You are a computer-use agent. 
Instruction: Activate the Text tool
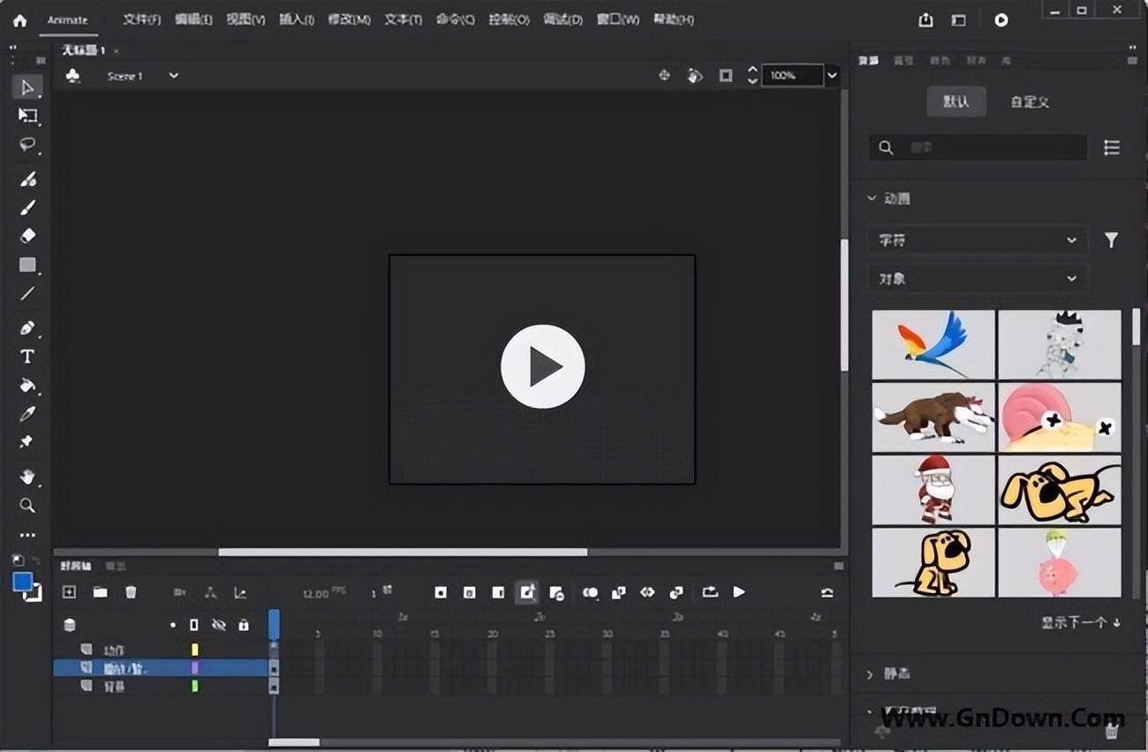pos(27,357)
